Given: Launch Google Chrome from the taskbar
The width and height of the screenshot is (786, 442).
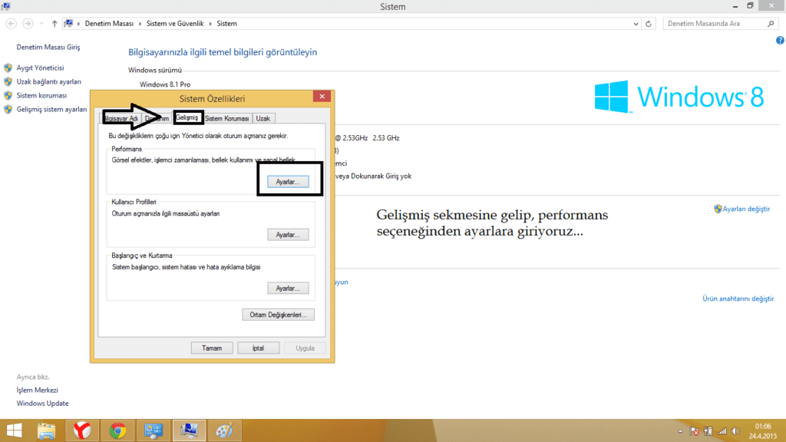Looking at the screenshot, I should 117,430.
